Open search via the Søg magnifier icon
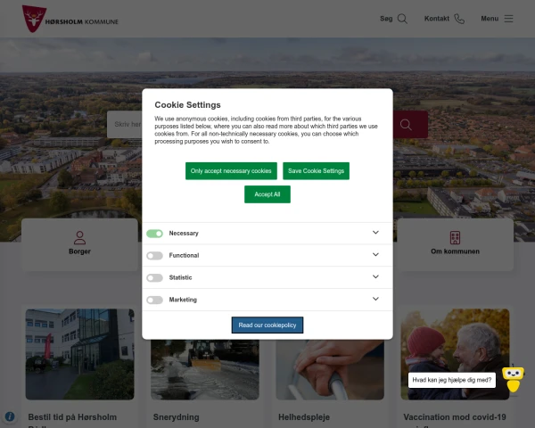 [x=403, y=19]
